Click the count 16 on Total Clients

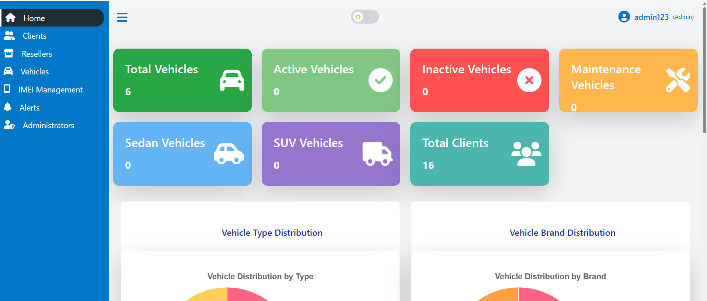pos(428,165)
